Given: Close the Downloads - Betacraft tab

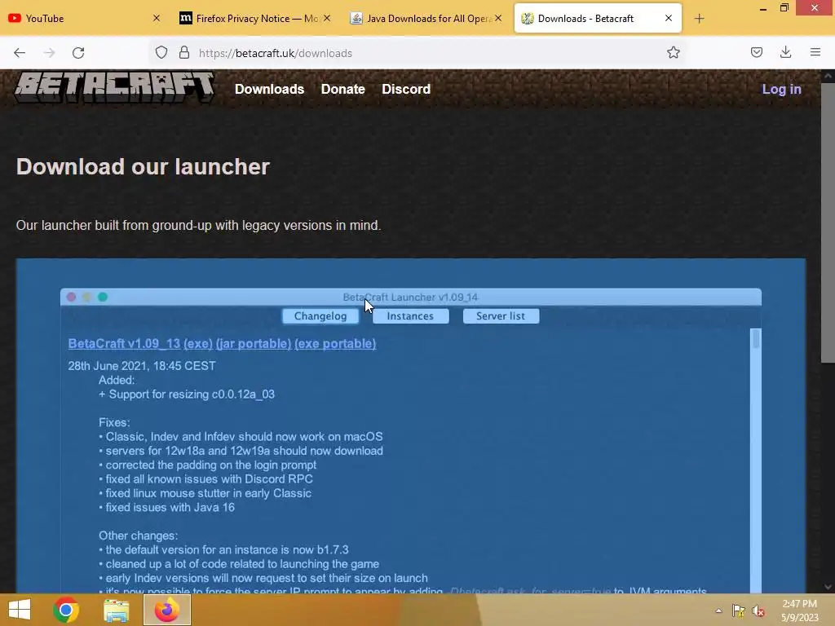Looking at the screenshot, I should pyautogui.click(x=669, y=18).
